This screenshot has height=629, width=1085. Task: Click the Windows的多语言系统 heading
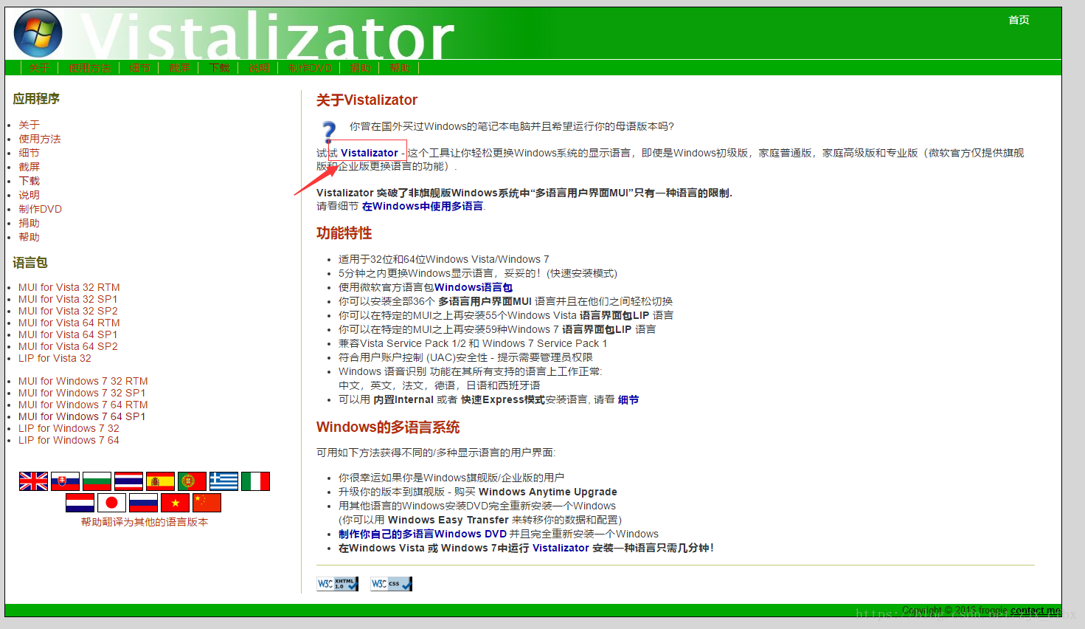click(388, 427)
